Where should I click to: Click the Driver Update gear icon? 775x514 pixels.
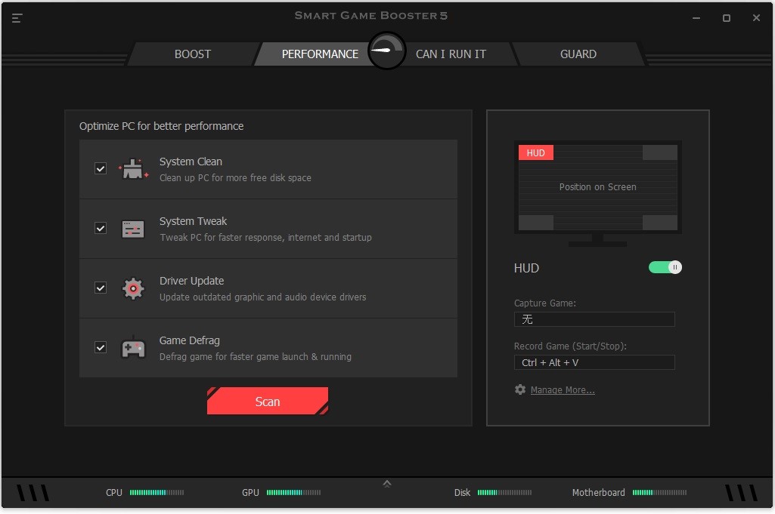coord(133,288)
